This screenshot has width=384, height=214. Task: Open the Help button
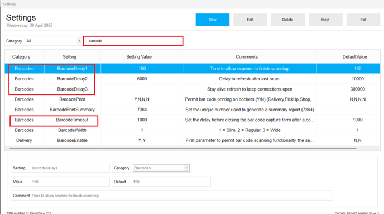(x=325, y=20)
